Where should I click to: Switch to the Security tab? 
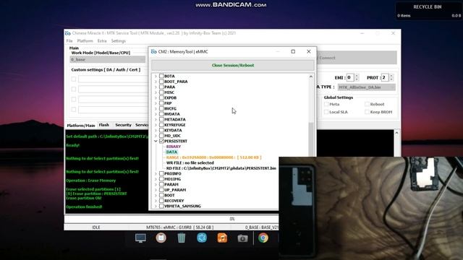[x=123, y=125]
